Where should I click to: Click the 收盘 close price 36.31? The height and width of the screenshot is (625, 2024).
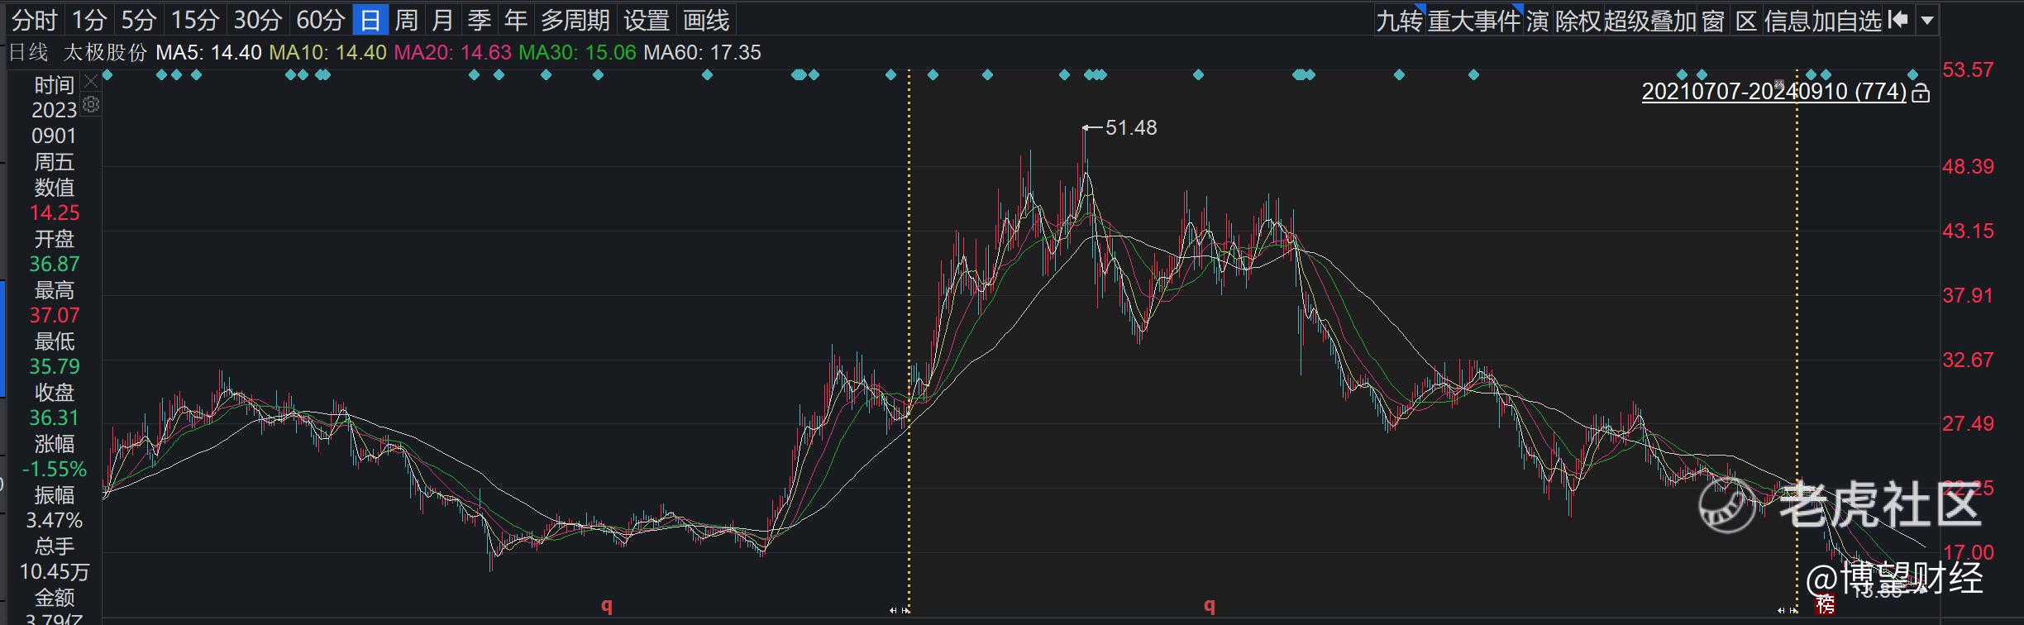tap(55, 418)
